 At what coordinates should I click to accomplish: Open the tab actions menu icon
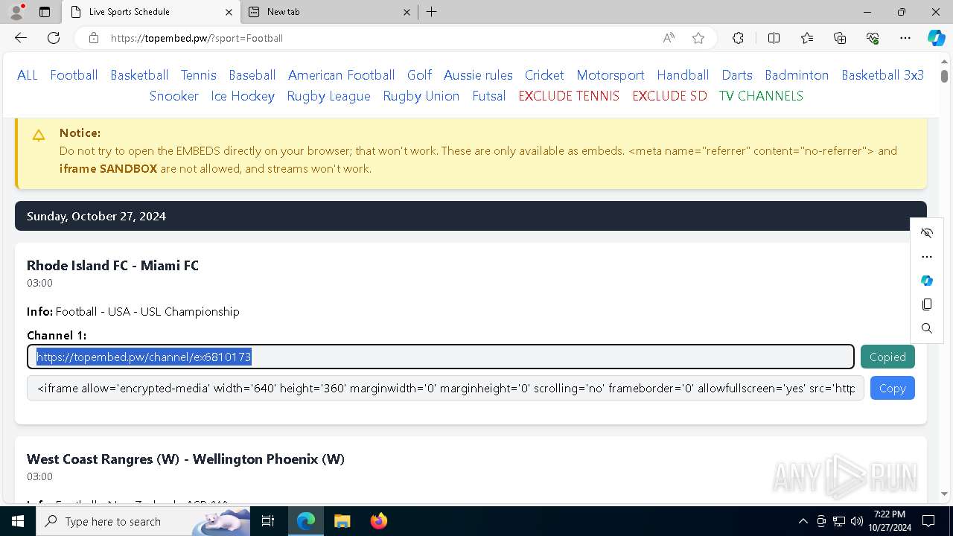[x=45, y=12]
